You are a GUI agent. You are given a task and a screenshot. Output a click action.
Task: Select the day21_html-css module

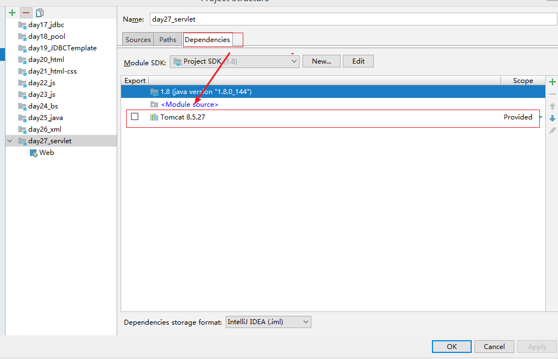tap(53, 71)
